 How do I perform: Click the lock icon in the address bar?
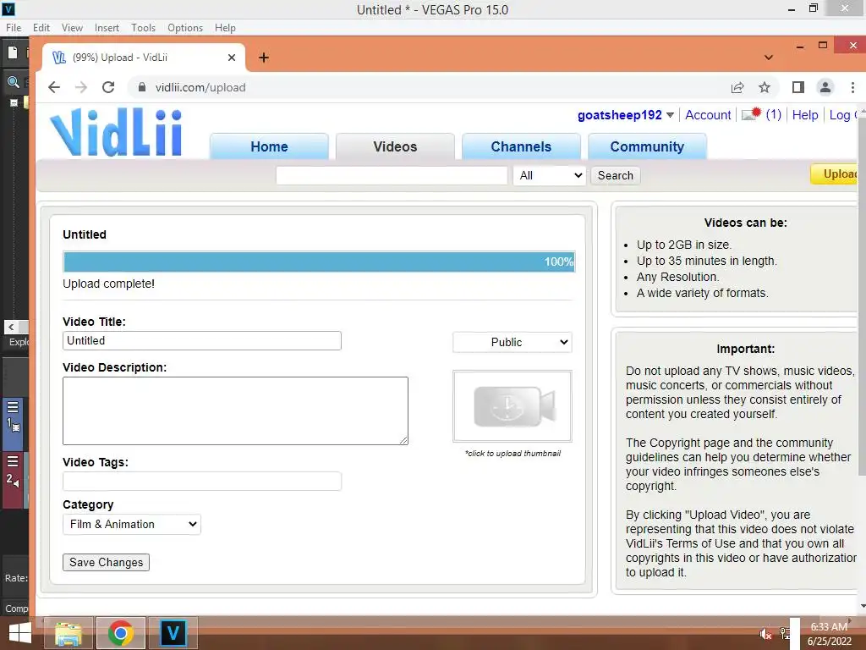coord(142,87)
